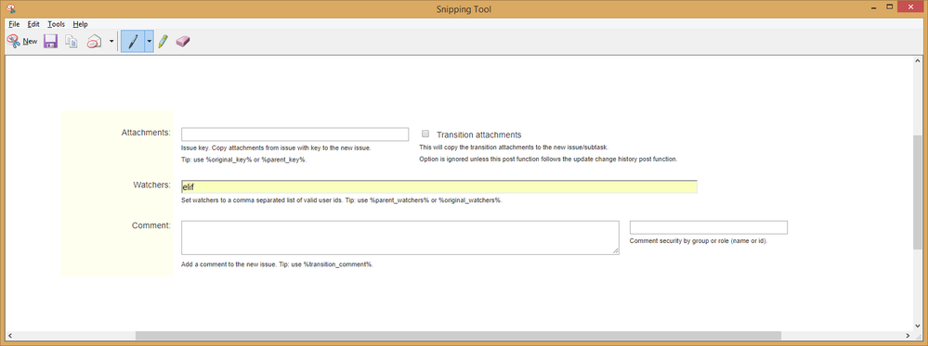This screenshot has width=928, height=346.
Task: Select the Pen tool
Action: tap(133, 42)
